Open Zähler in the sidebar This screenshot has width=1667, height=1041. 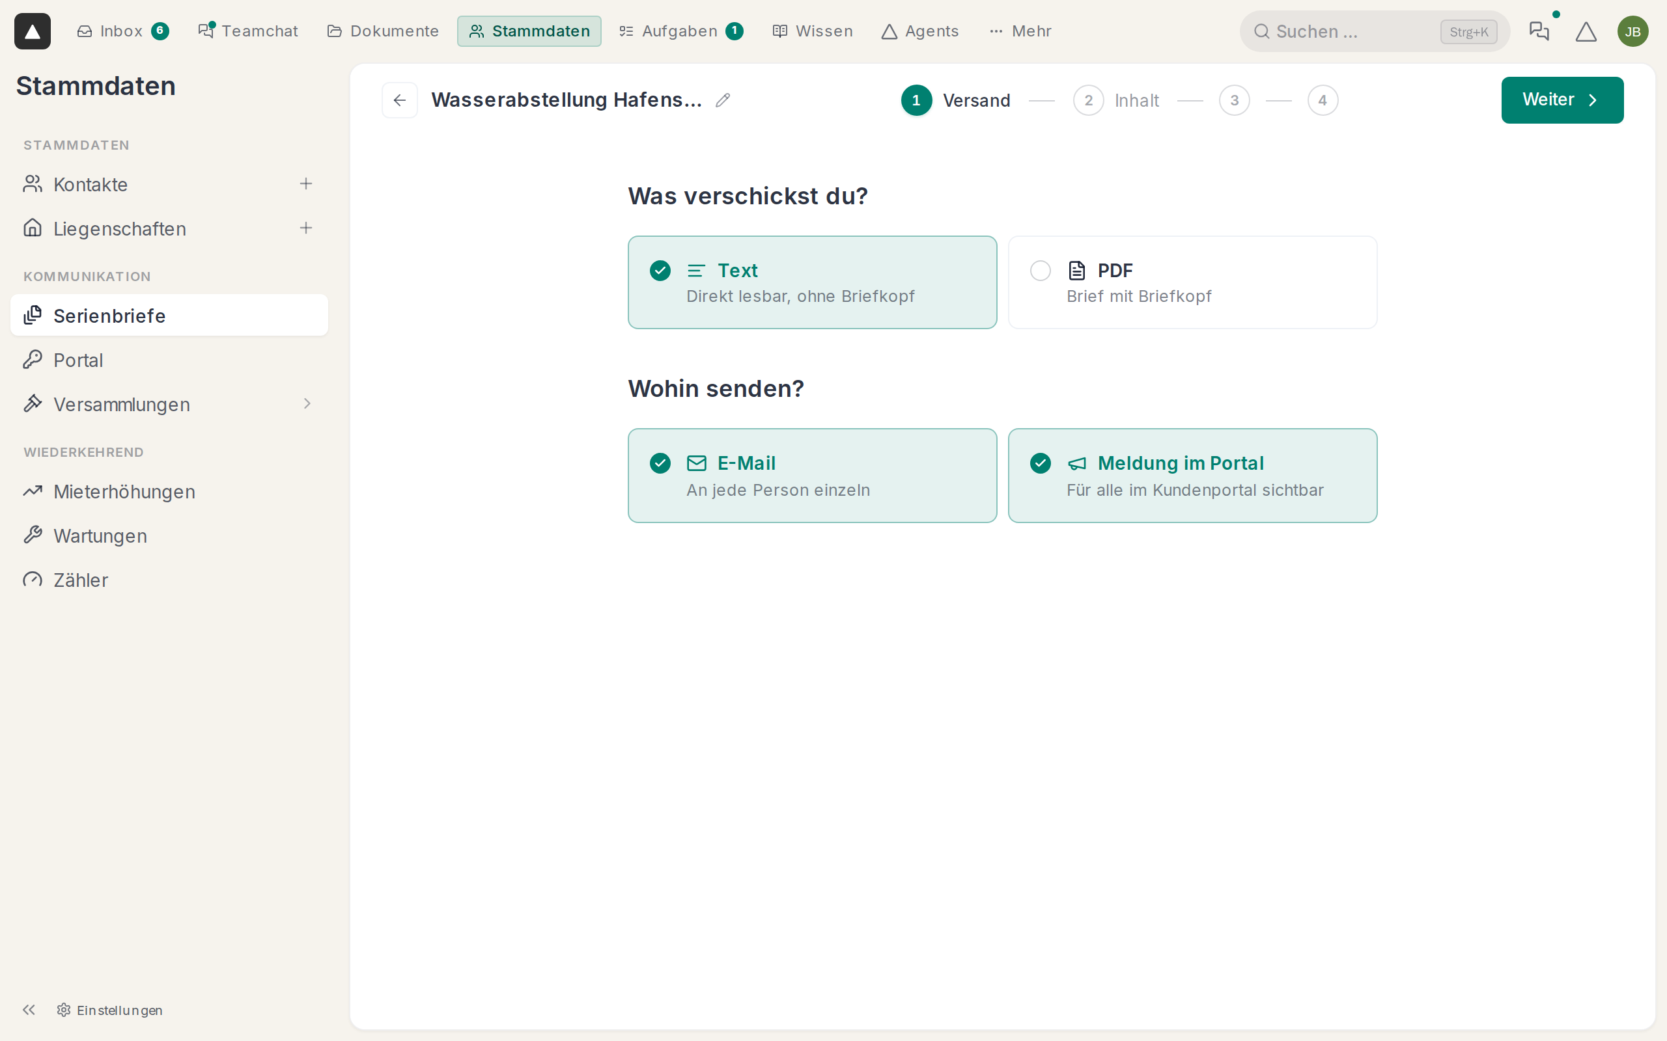[169, 579]
